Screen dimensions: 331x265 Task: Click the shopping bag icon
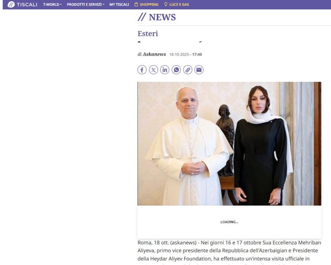(136, 4)
